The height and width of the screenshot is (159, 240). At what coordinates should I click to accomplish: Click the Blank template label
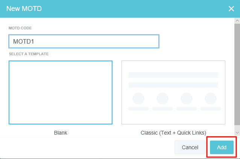point(61,133)
